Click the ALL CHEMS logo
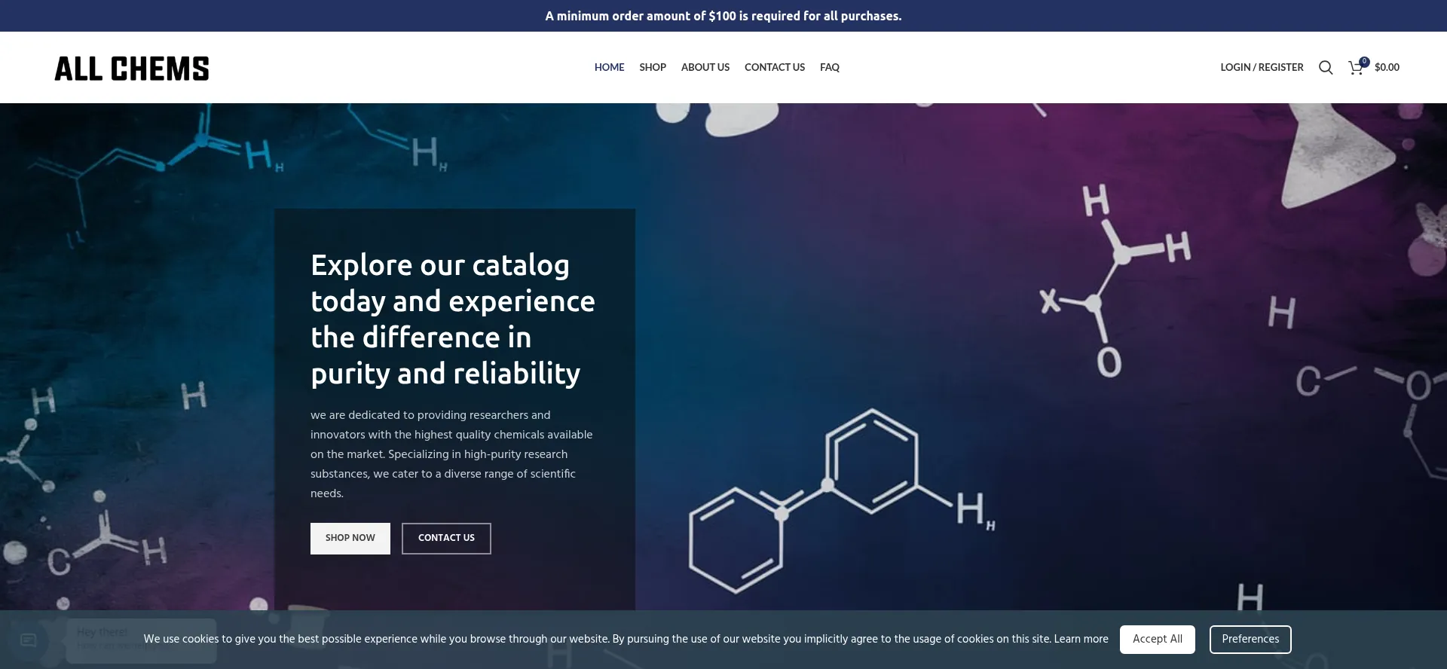 point(132,69)
